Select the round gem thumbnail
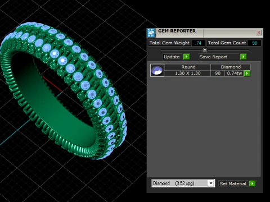270x202 pixels. (x=157, y=70)
